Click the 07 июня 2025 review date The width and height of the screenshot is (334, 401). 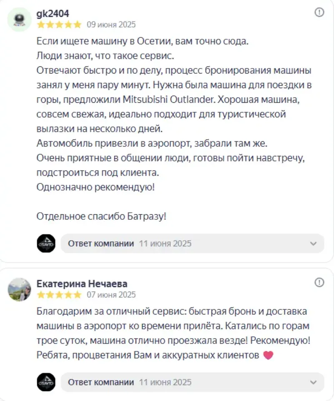111,295
